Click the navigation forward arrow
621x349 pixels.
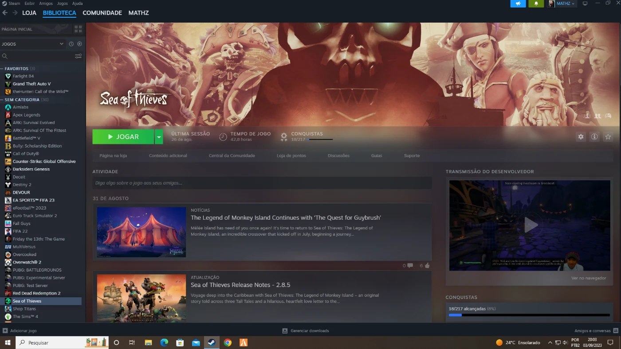pyautogui.click(x=15, y=13)
